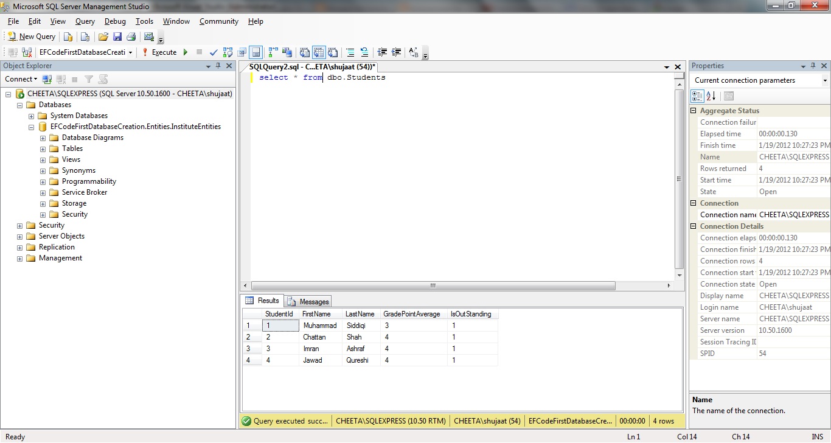Click the Execute button

(x=162, y=52)
